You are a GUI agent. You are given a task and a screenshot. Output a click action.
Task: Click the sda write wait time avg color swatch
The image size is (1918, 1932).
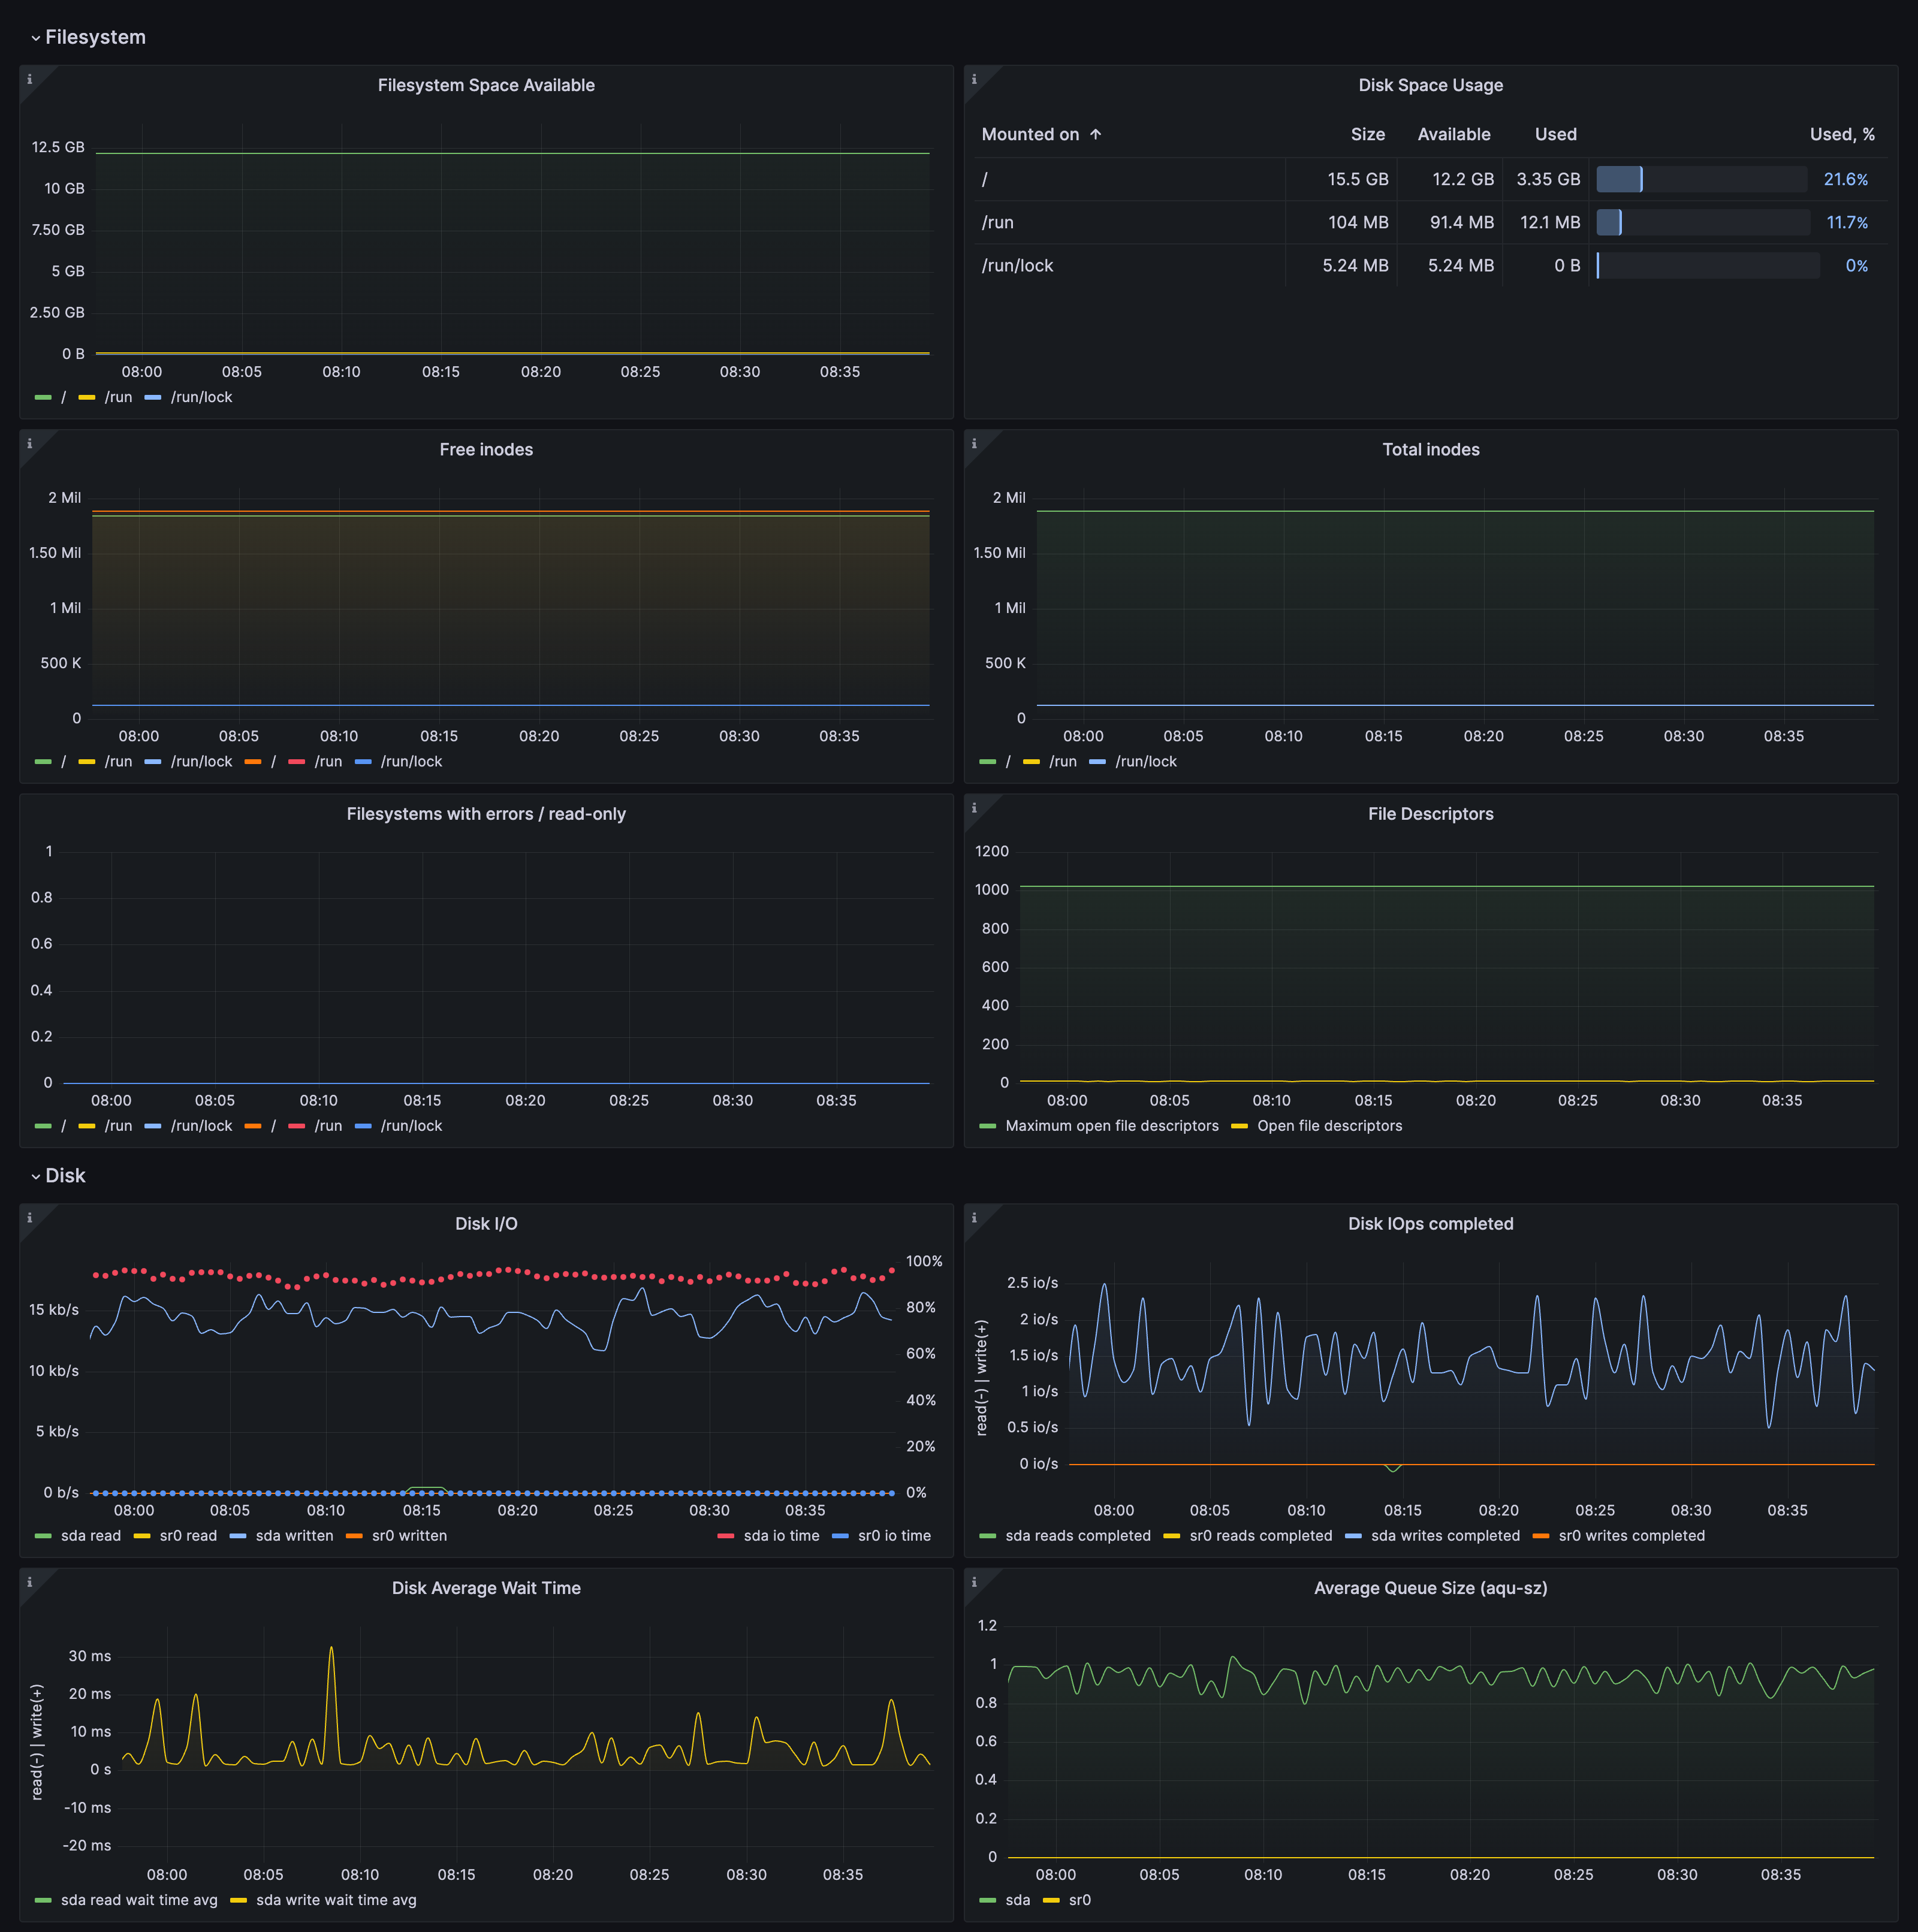pyautogui.click(x=240, y=1900)
